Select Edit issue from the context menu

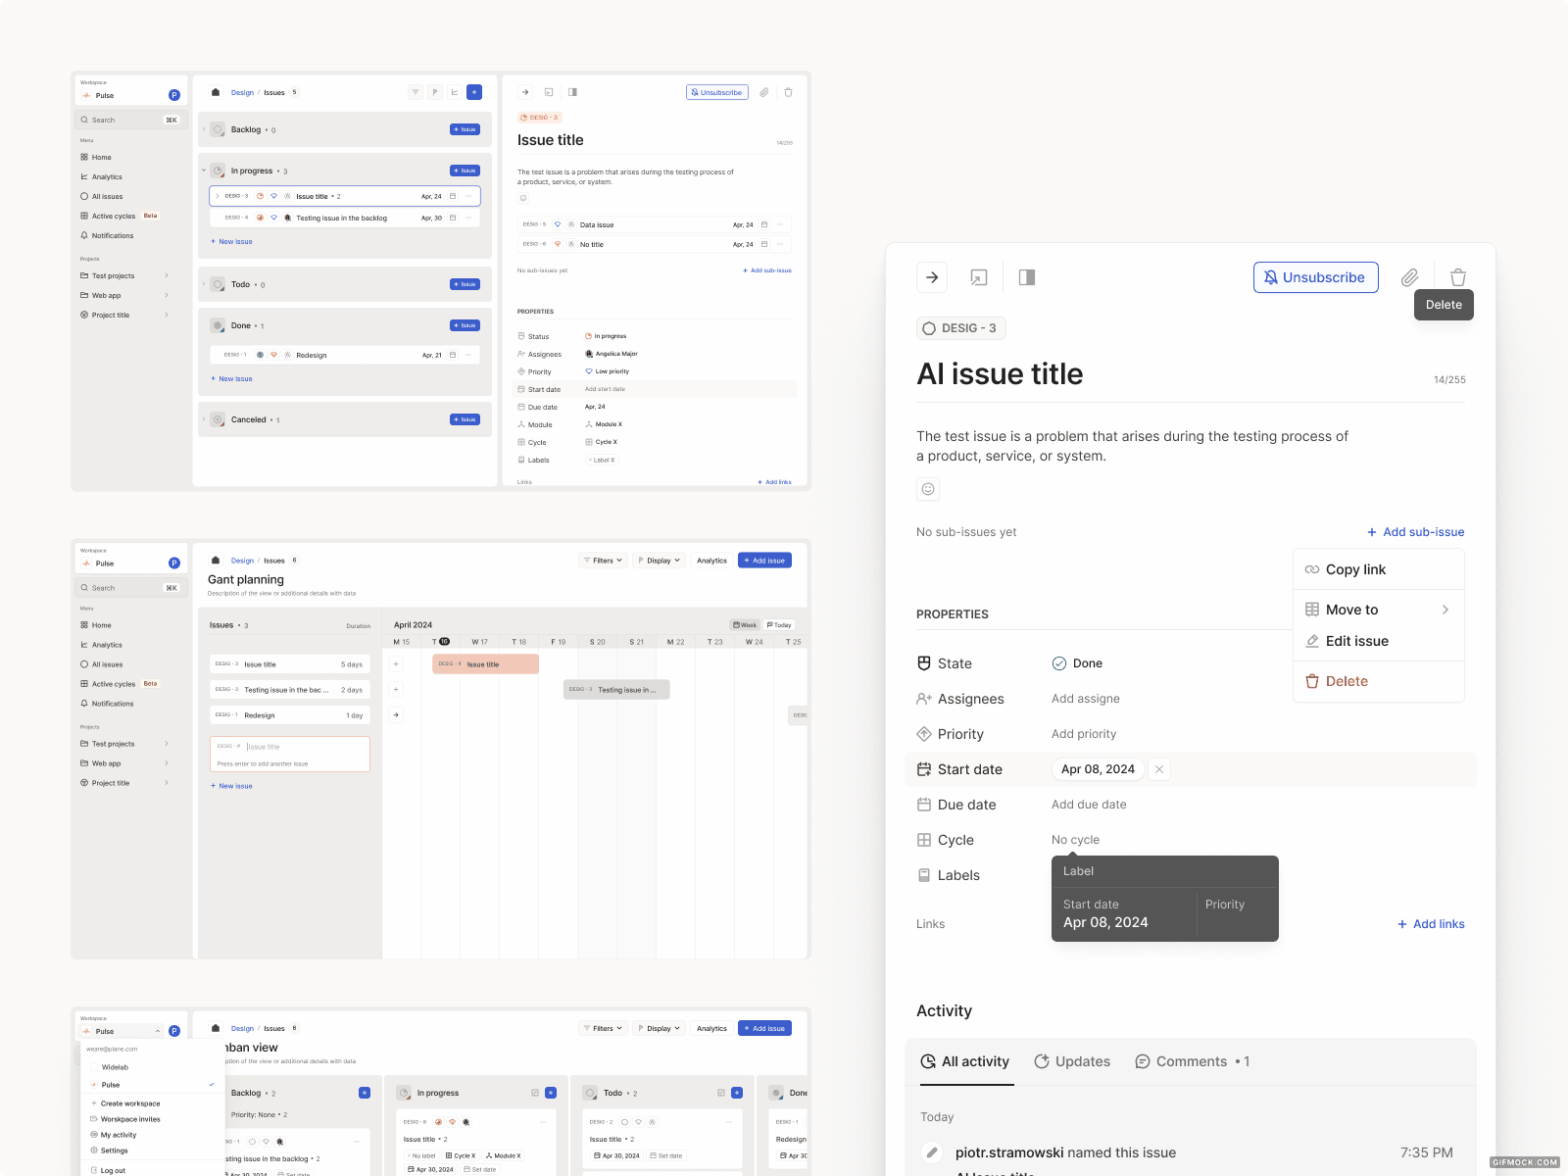(x=1357, y=641)
